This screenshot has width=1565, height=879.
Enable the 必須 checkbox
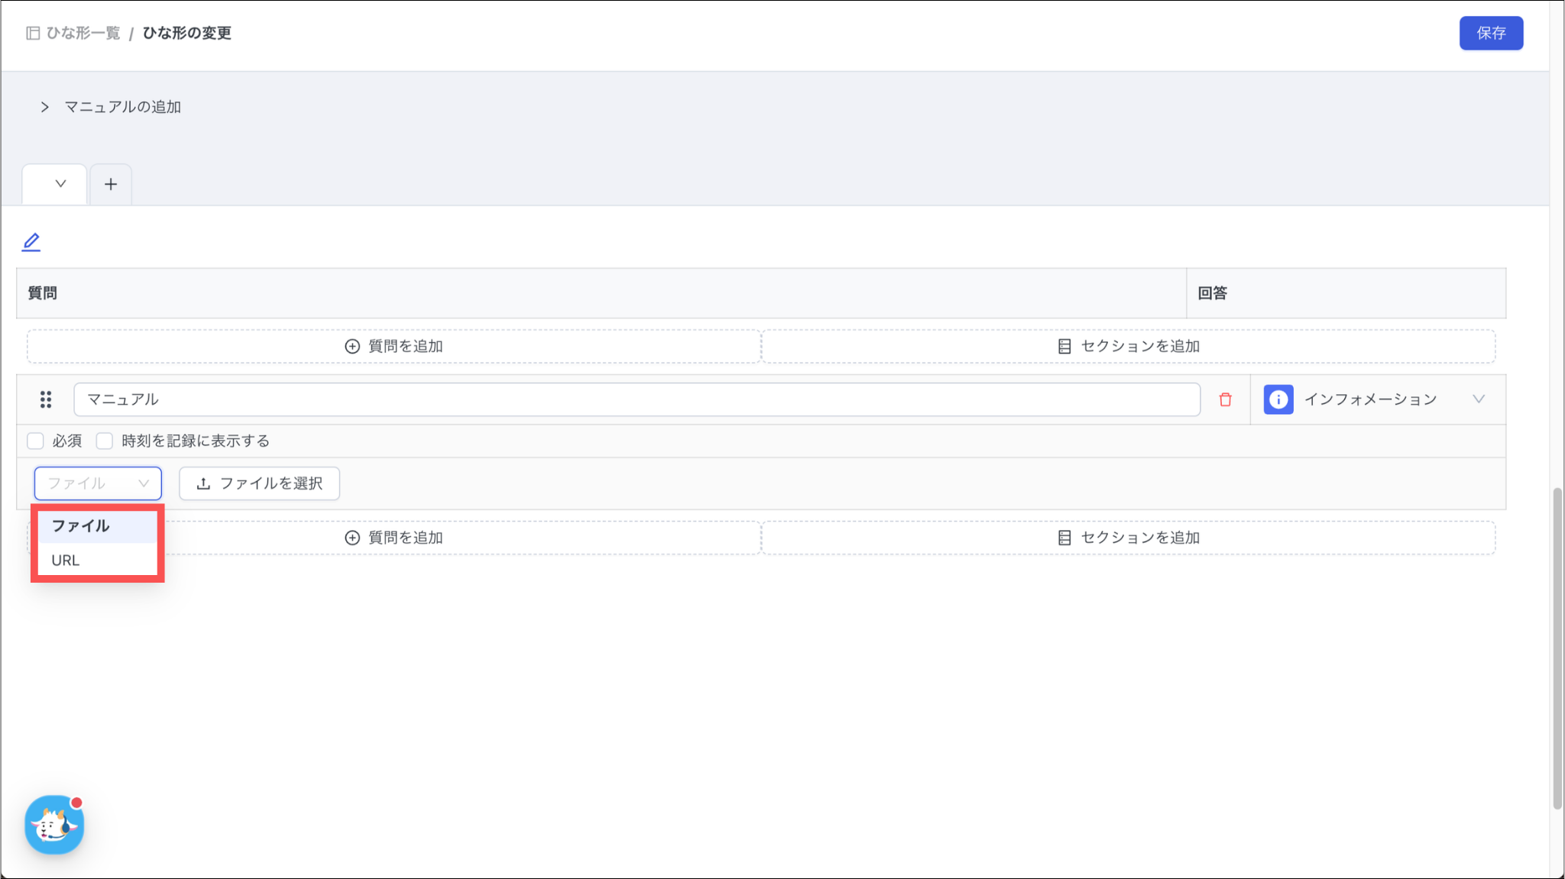[x=35, y=441]
